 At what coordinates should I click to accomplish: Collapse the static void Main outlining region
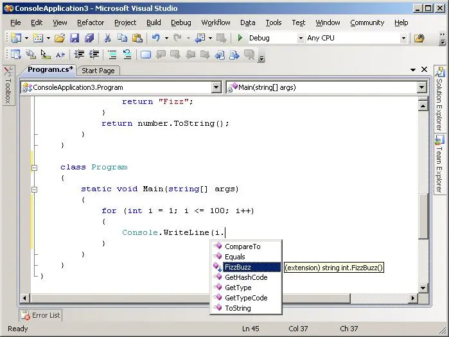(34, 189)
